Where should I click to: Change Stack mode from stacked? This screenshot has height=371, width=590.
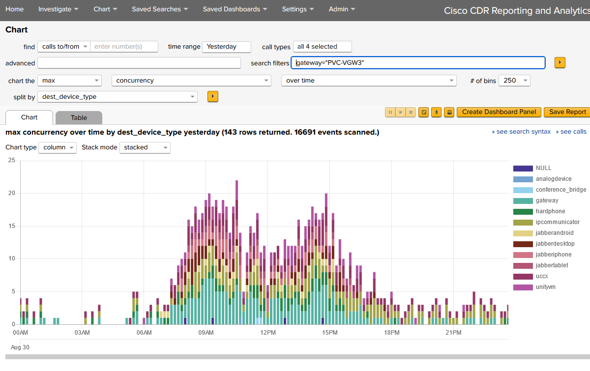tap(145, 147)
